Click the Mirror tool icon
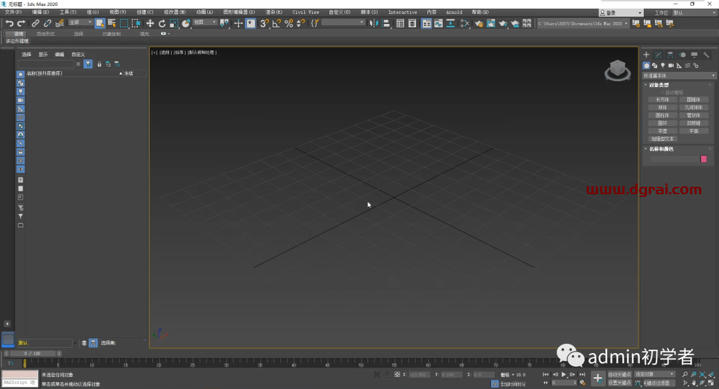 point(374,23)
